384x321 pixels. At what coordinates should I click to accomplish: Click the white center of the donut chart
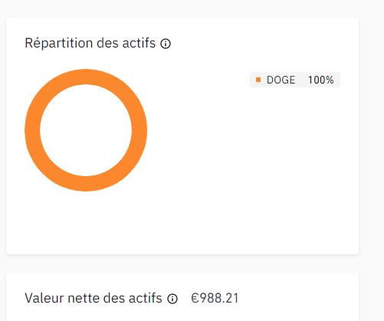pos(86,130)
